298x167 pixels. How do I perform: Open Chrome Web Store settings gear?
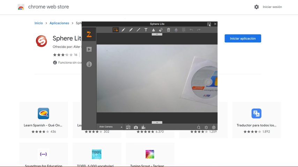[256, 7]
